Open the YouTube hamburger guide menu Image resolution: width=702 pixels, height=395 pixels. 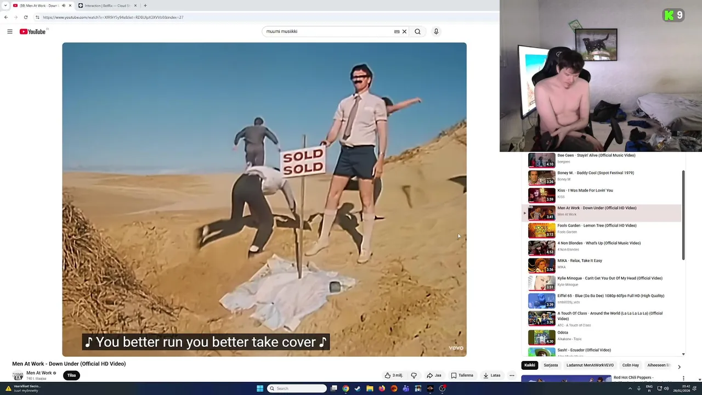tap(9, 31)
